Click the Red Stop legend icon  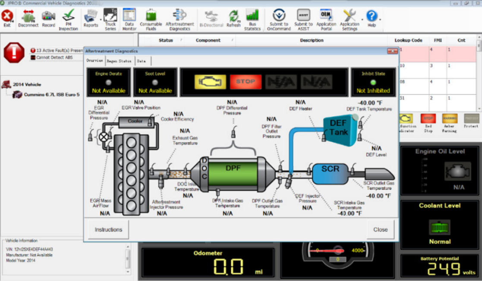point(428,119)
